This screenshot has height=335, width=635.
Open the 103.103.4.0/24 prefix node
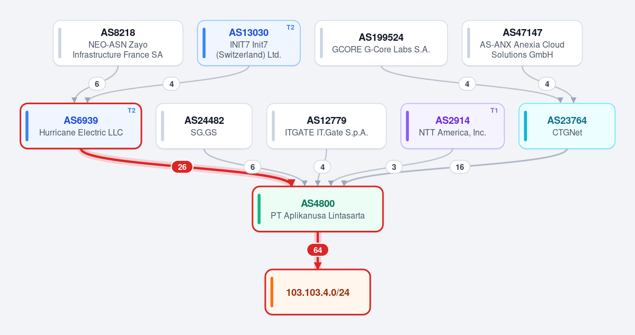coord(318,292)
